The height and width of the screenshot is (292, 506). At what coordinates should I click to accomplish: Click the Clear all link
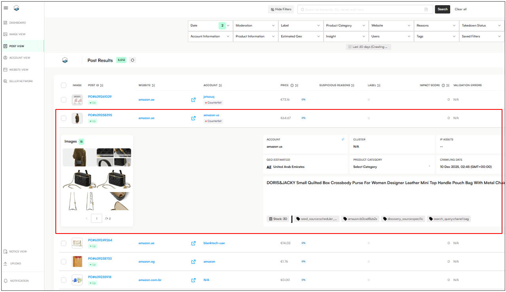(461, 9)
